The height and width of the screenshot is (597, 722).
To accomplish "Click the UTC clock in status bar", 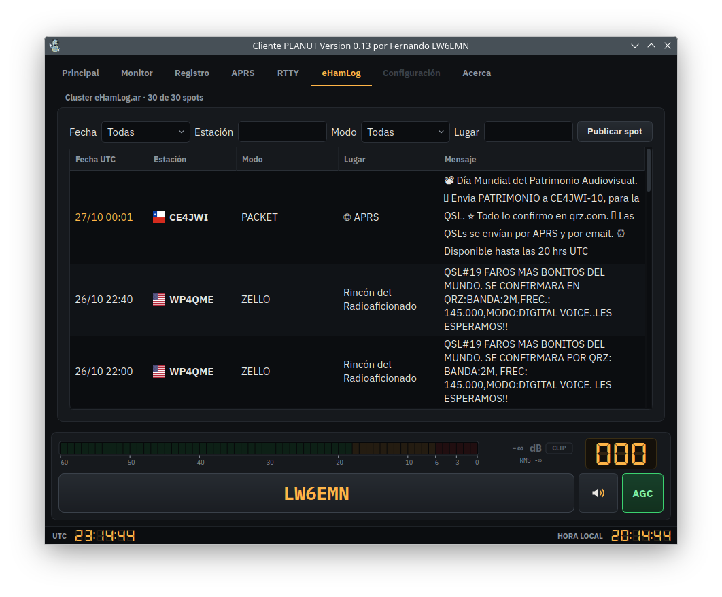I will coord(105,536).
